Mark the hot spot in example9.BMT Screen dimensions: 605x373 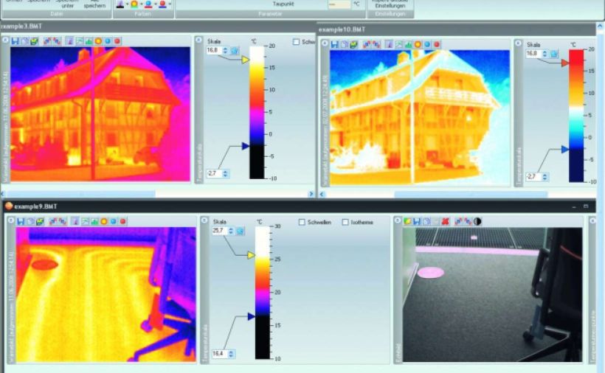(x=104, y=221)
